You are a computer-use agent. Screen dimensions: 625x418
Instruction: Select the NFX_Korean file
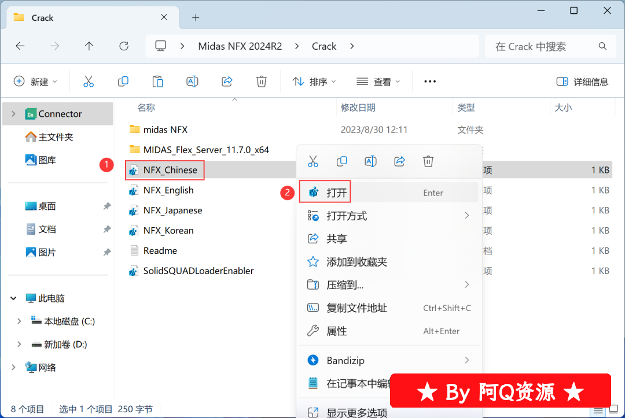click(x=161, y=231)
